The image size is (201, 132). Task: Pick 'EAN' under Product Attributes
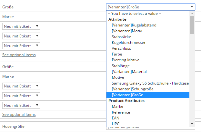(116, 118)
